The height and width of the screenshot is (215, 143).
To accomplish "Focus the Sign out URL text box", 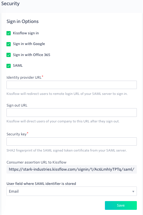I will (72, 112).
